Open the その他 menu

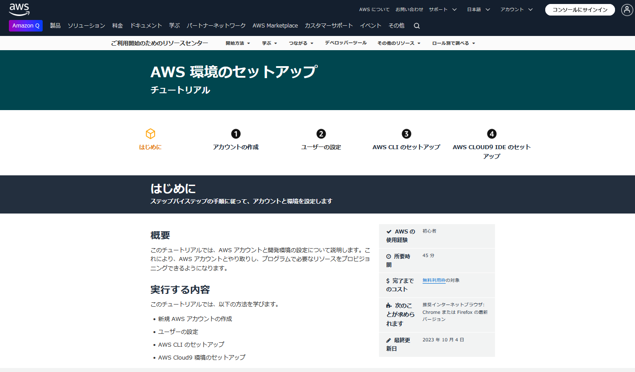[396, 26]
